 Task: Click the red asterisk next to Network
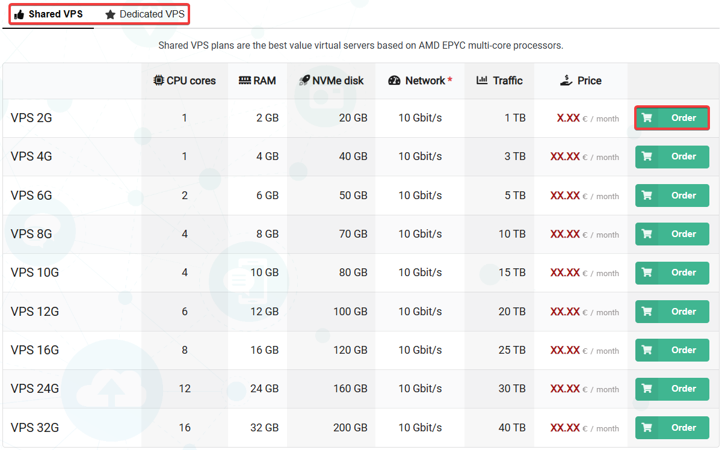tap(450, 79)
